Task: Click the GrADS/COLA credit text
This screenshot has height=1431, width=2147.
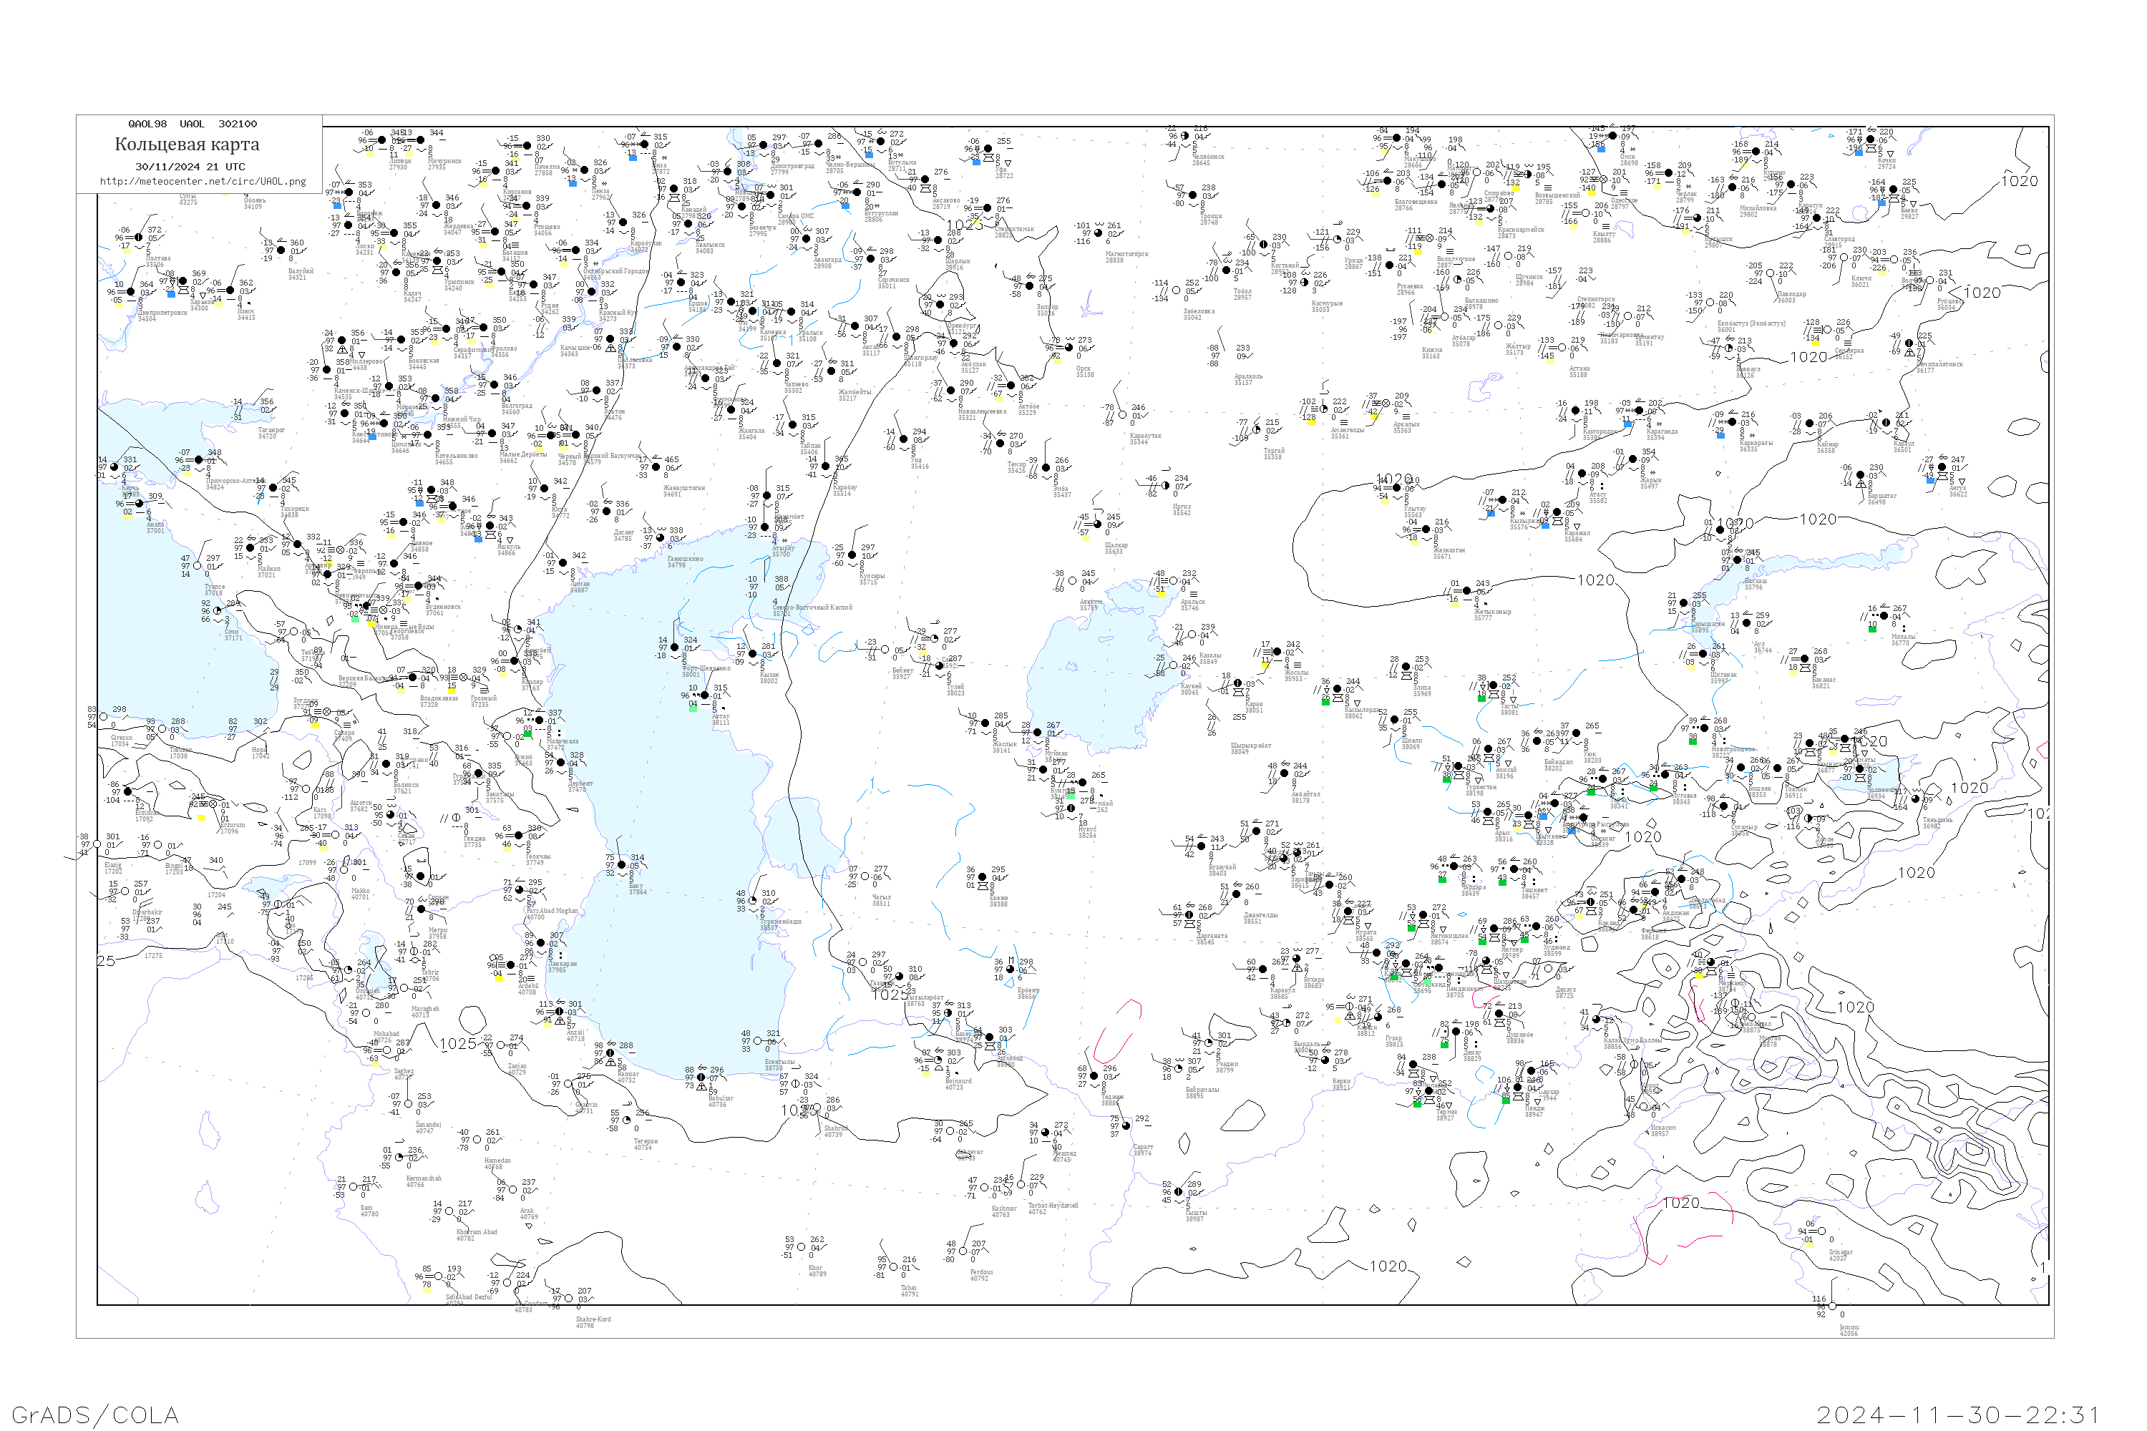Action: [x=95, y=1415]
